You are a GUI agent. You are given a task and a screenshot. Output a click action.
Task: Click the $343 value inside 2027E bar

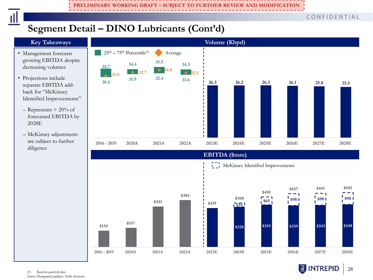pos(321,226)
